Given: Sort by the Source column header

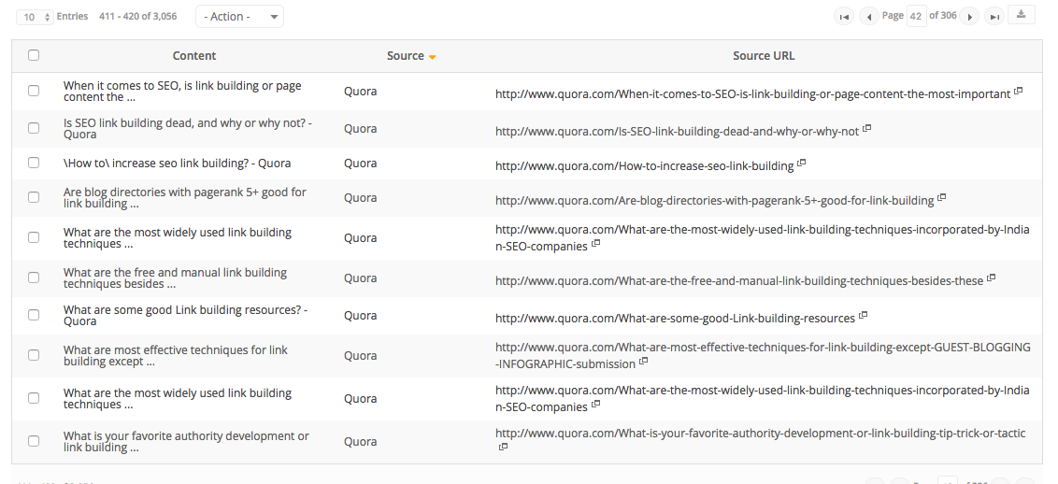Looking at the screenshot, I should tap(406, 56).
